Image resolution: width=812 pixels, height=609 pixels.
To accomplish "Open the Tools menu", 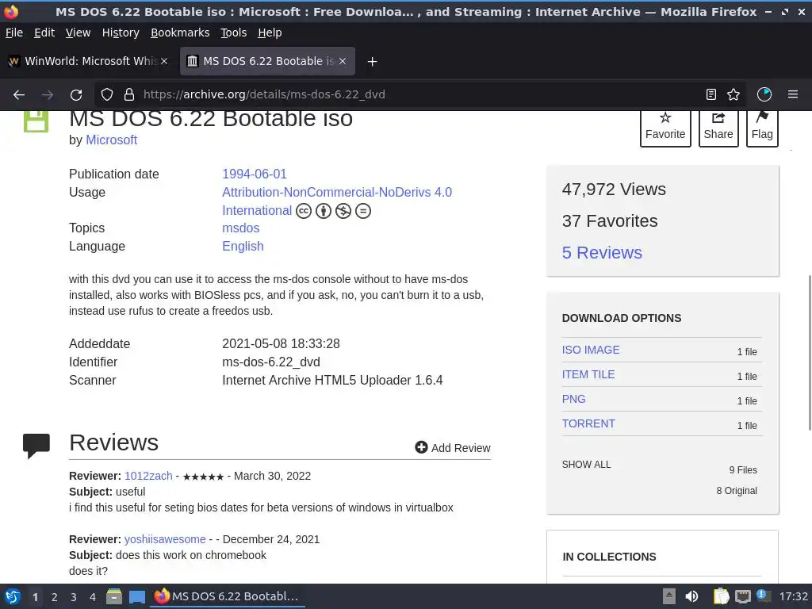I will [234, 33].
